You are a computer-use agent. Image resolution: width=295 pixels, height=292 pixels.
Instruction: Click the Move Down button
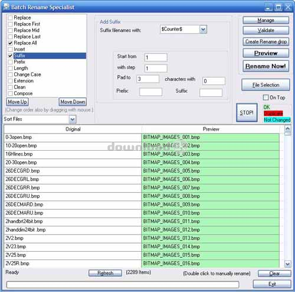click(x=73, y=102)
